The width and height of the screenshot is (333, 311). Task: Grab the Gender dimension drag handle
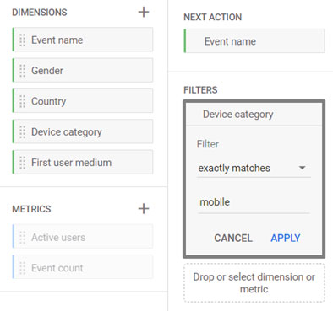pos(22,71)
